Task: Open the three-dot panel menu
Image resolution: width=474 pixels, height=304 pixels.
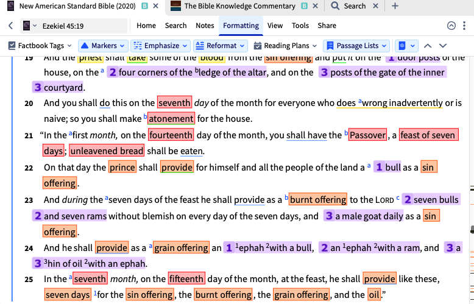Action: click(x=464, y=26)
